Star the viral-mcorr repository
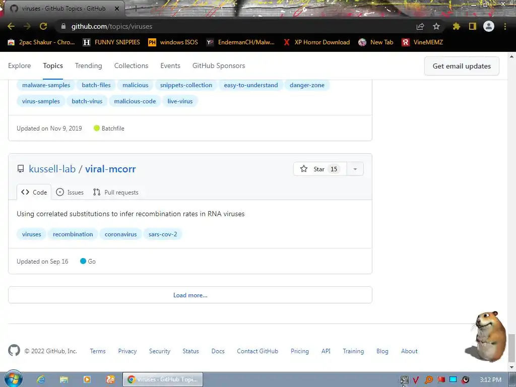Viewport: 516px width, 387px height. (320, 169)
